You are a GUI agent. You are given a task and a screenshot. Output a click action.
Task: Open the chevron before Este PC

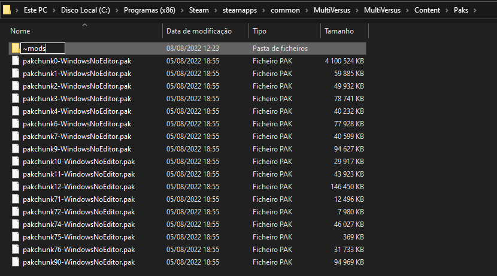click(17, 10)
